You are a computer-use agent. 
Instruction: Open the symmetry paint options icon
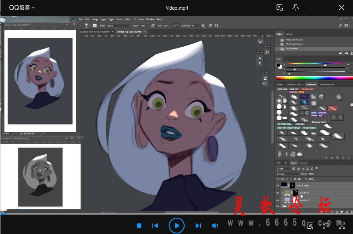216,26
